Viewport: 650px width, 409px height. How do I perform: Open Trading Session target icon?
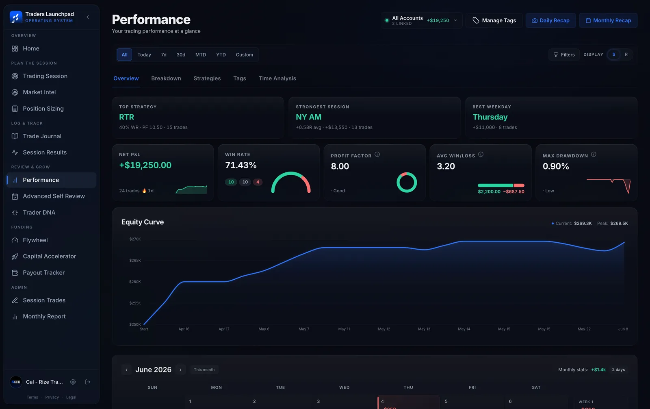tap(15, 76)
